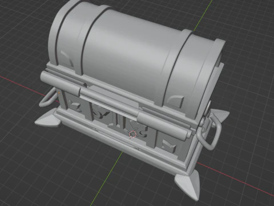Click the orange origin dot by left handle
274x206 pixels.
[59, 93]
